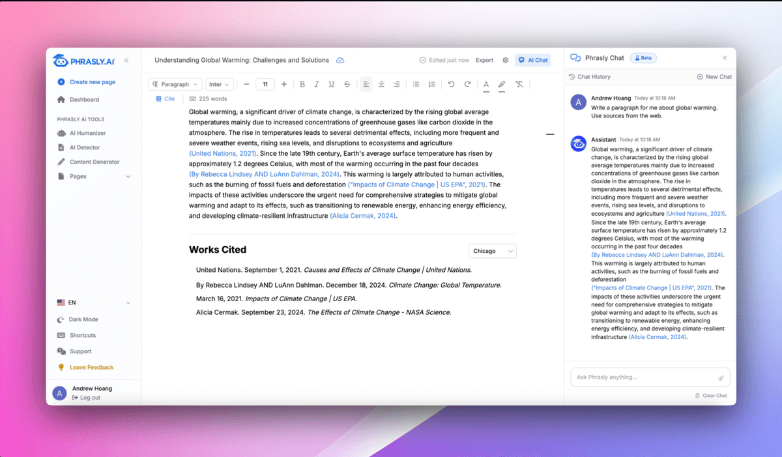
Task: Click the Impacts of Climate Change citation in document
Action: point(416,184)
